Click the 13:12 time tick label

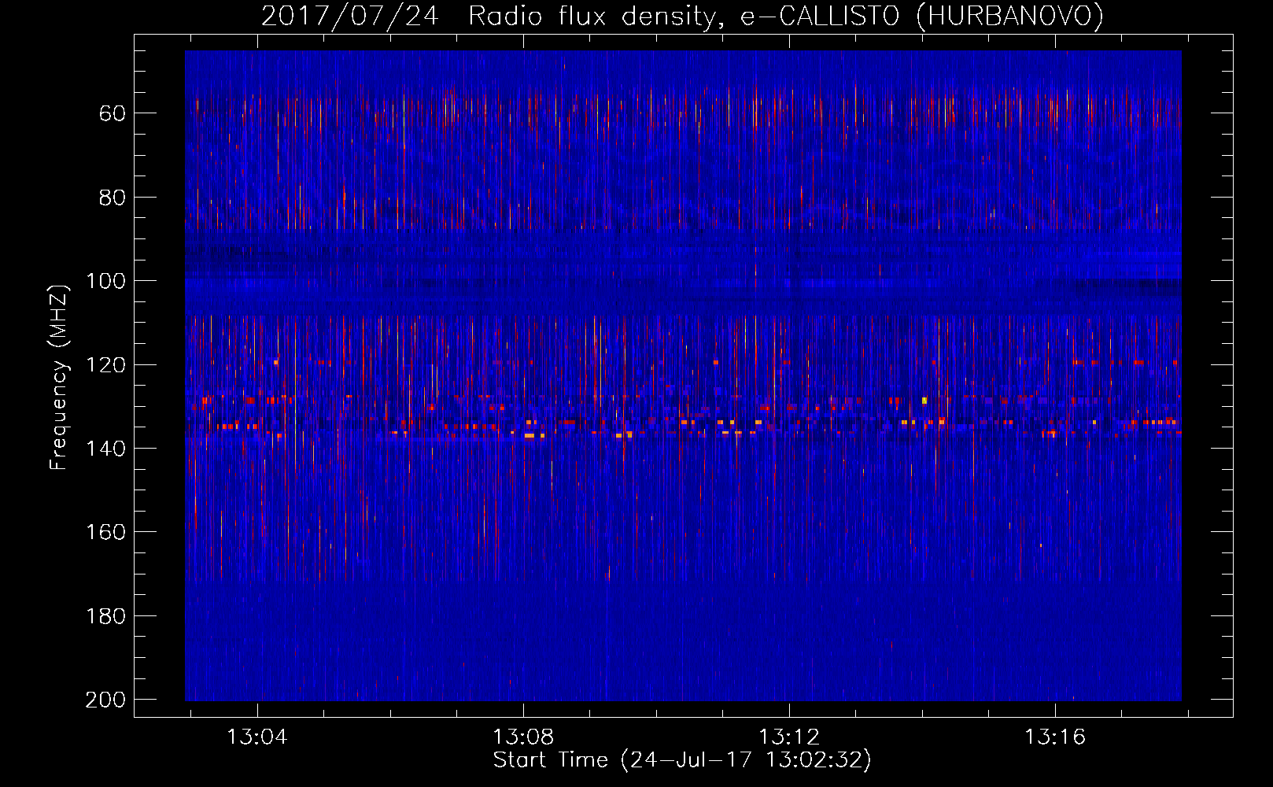(x=789, y=737)
